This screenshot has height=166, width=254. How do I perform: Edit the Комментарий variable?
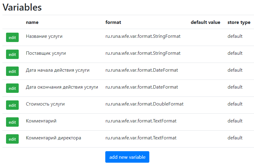[12, 122]
